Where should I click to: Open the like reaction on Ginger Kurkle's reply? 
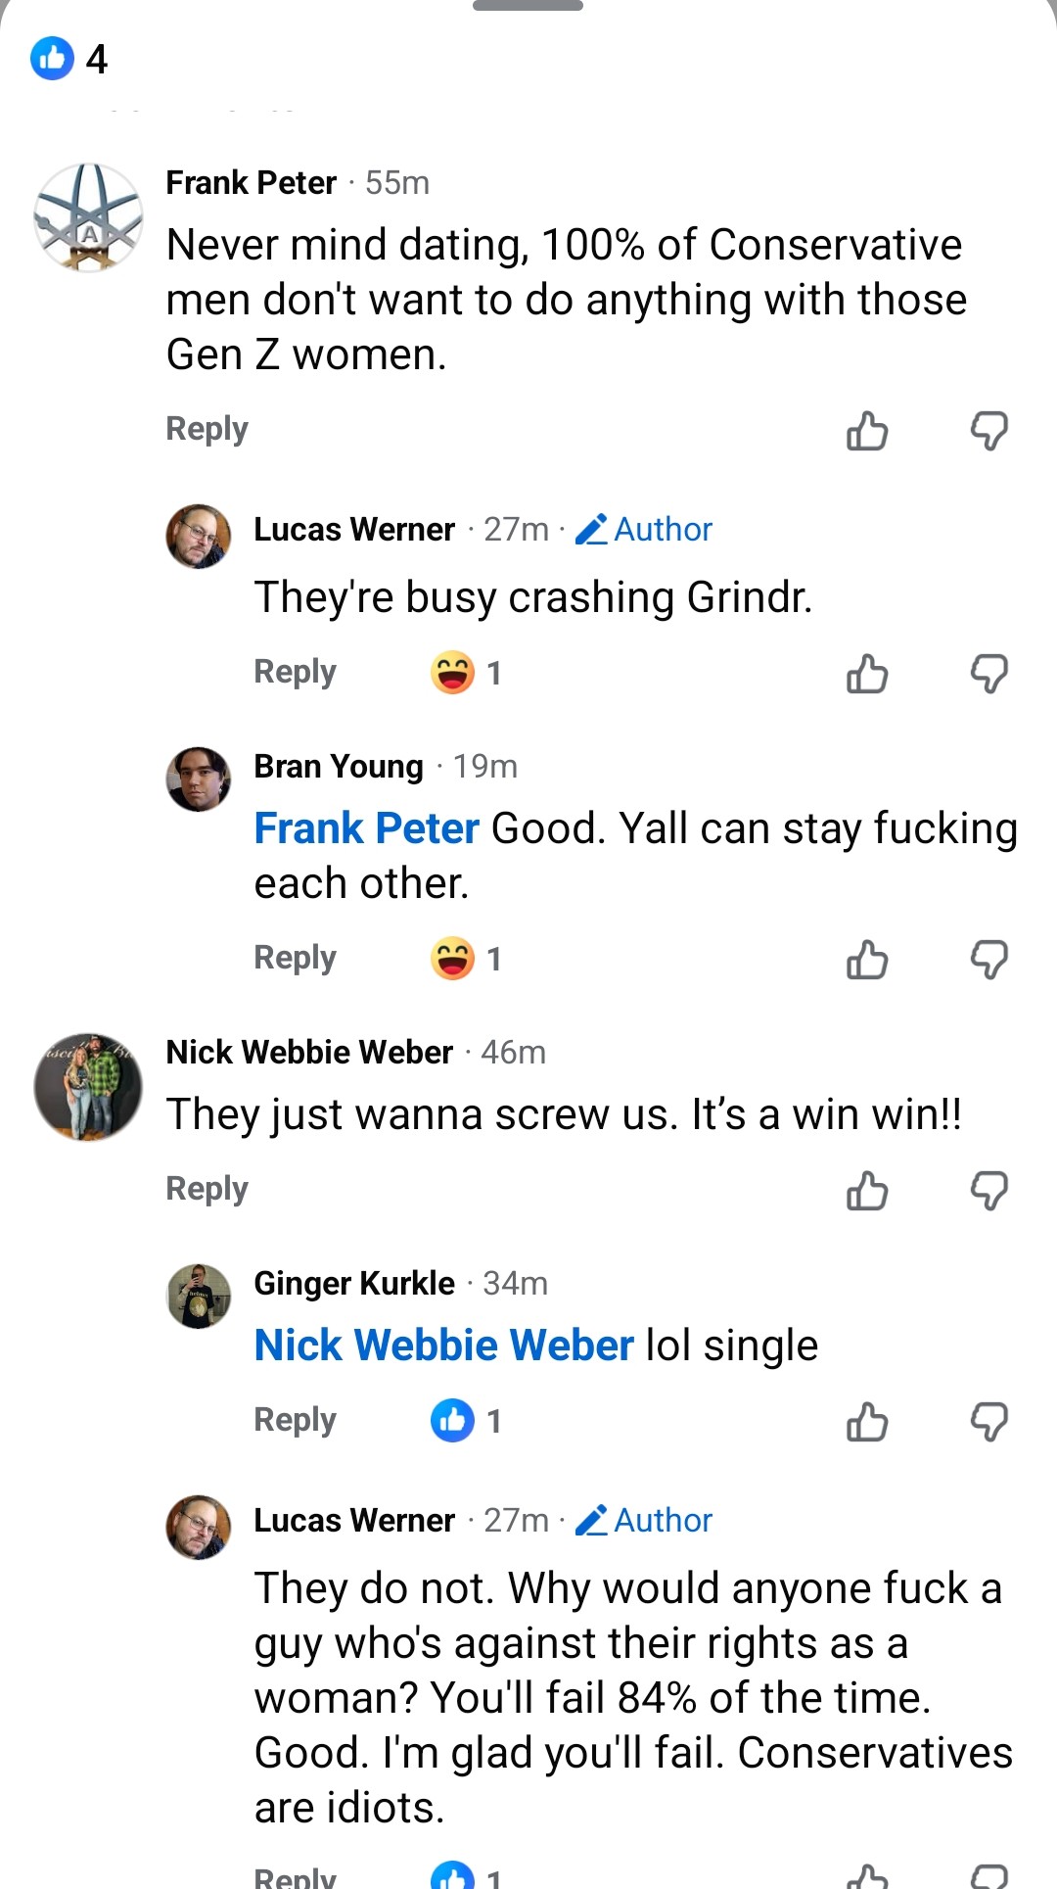466,1421
